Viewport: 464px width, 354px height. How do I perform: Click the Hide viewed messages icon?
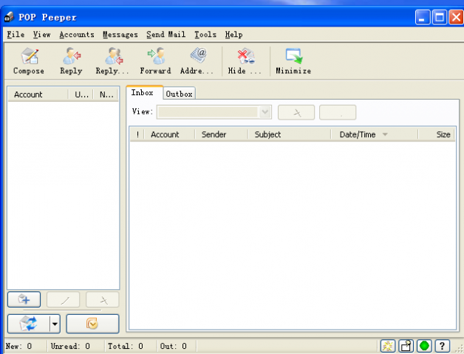pyautogui.click(x=245, y=60)
